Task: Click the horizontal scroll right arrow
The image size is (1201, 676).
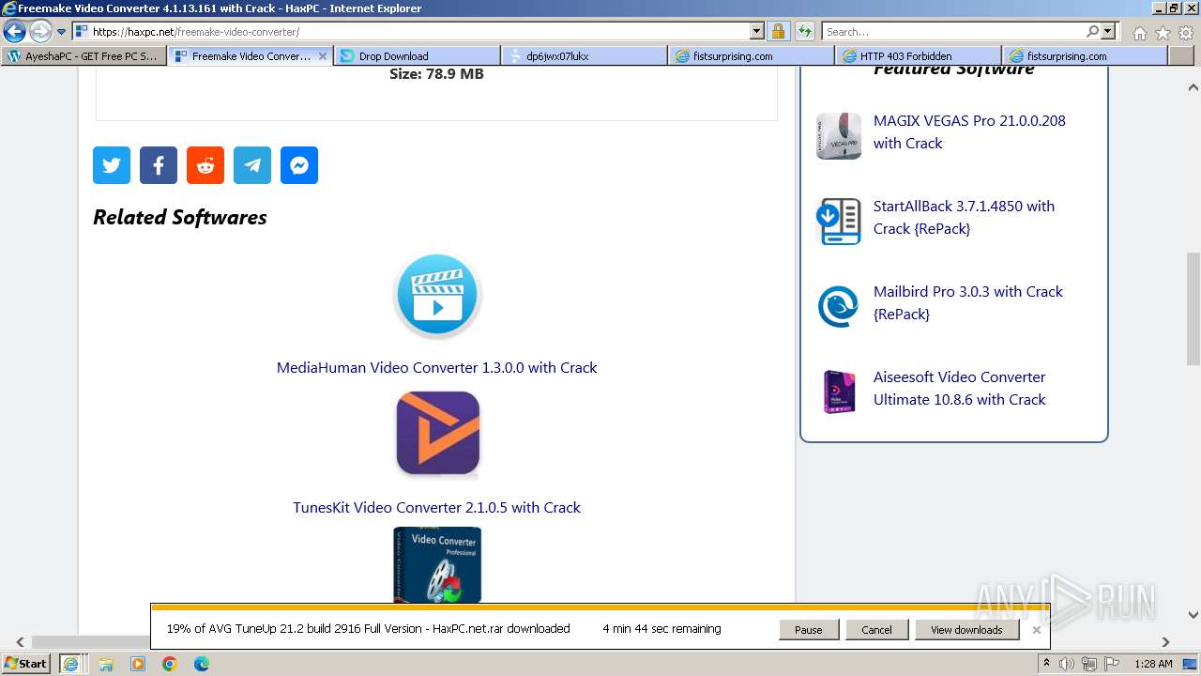Action: coord(1166,643)
